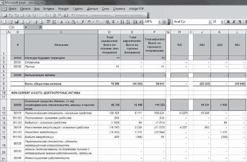Click the Chart Wizard icon
Viewport: 247px width, 162px height.
pyautogui.click(x=135, y=22)
